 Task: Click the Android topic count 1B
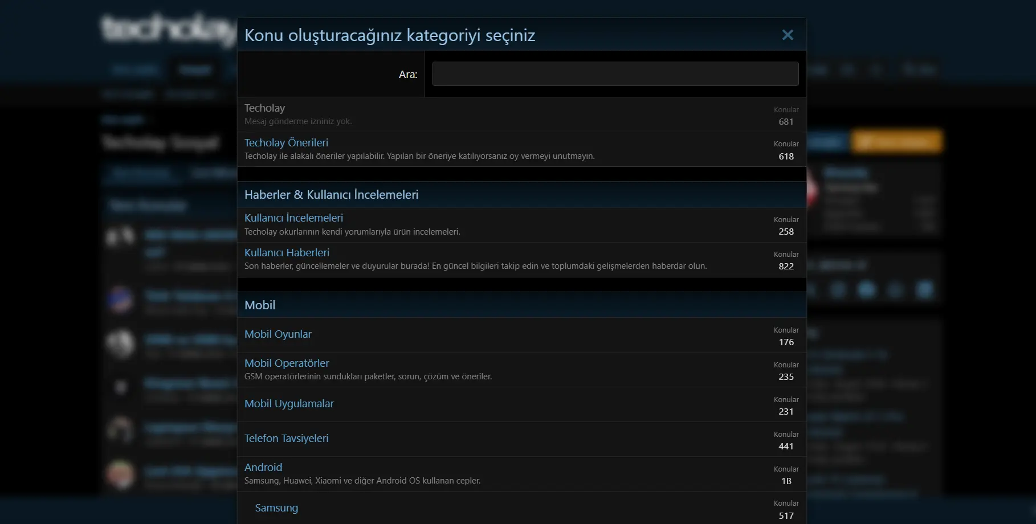point(786,481)
